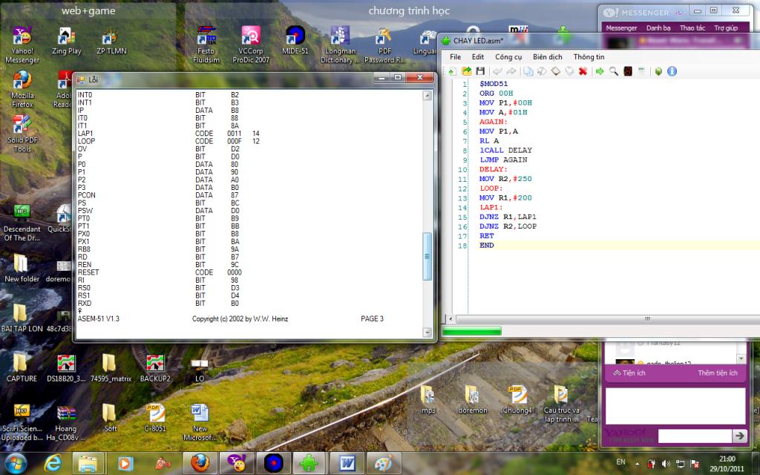
Task: Open the Công cụ menu
Action: click(x=508, y=56)
